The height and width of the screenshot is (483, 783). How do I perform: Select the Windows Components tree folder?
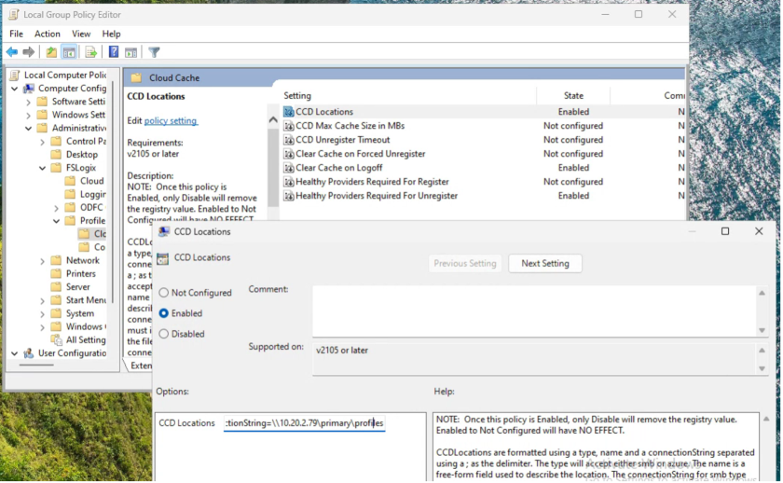click(x=86, y=326)
